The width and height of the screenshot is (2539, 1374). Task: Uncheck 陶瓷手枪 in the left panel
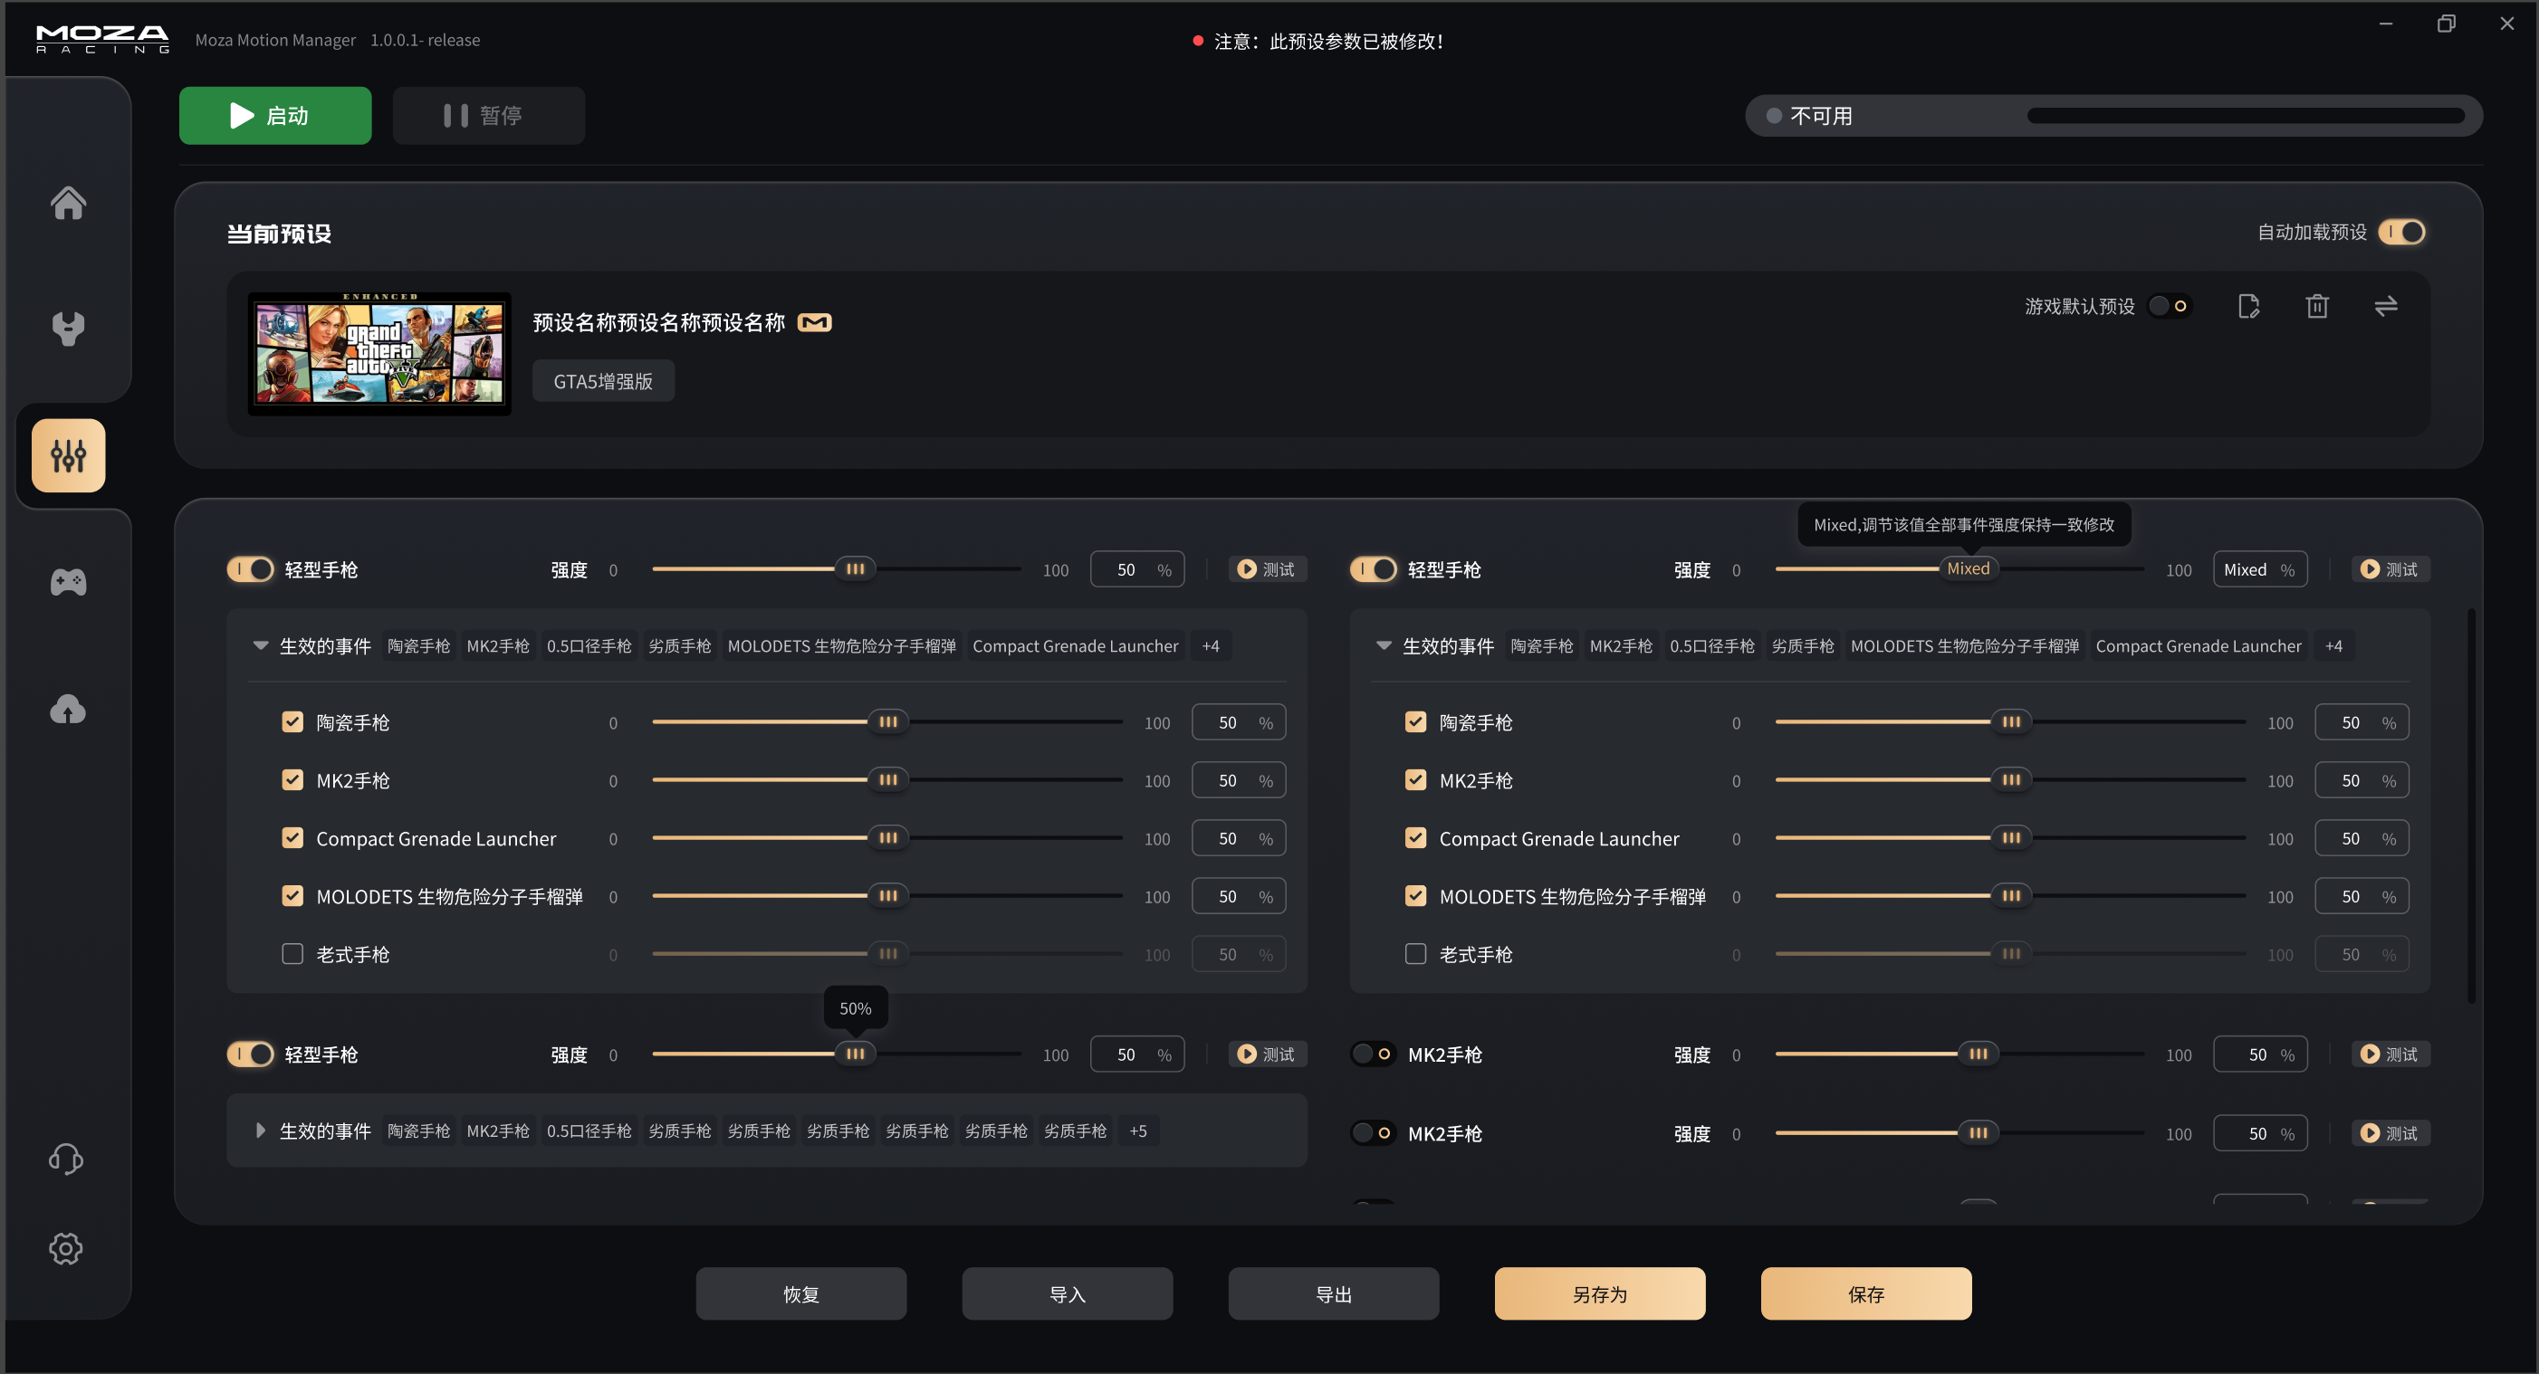point(292,722)
